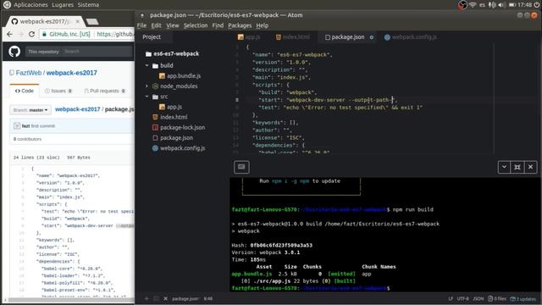This screenshot has width=542, height=305.
Task: Select the Issues tab on GitHub
Action: click(58, 91)
